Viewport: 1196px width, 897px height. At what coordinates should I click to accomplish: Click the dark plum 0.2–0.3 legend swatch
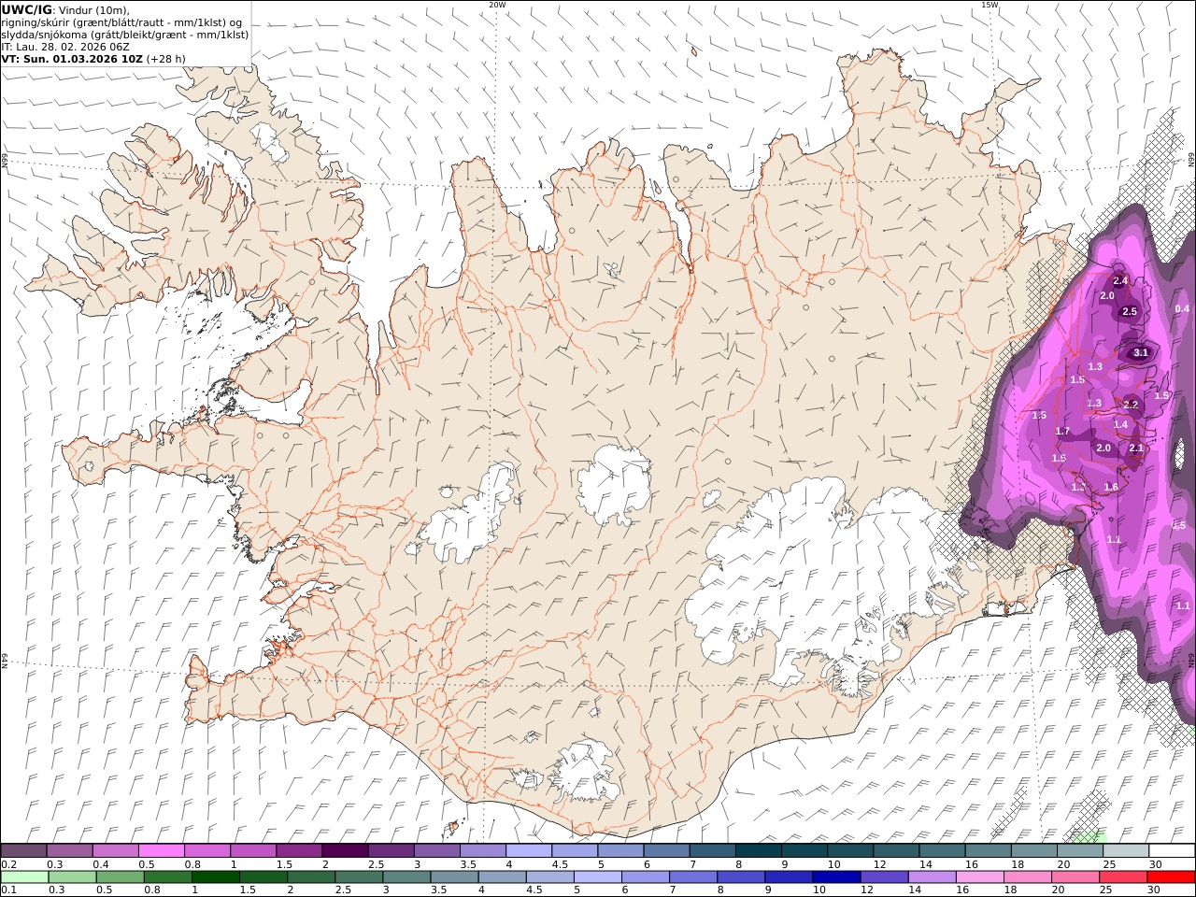[24, 851]
